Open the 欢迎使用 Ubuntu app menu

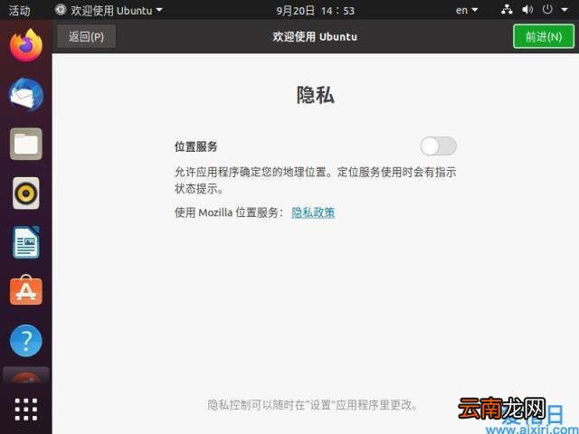pyautogui.click(x=109, y=10)
